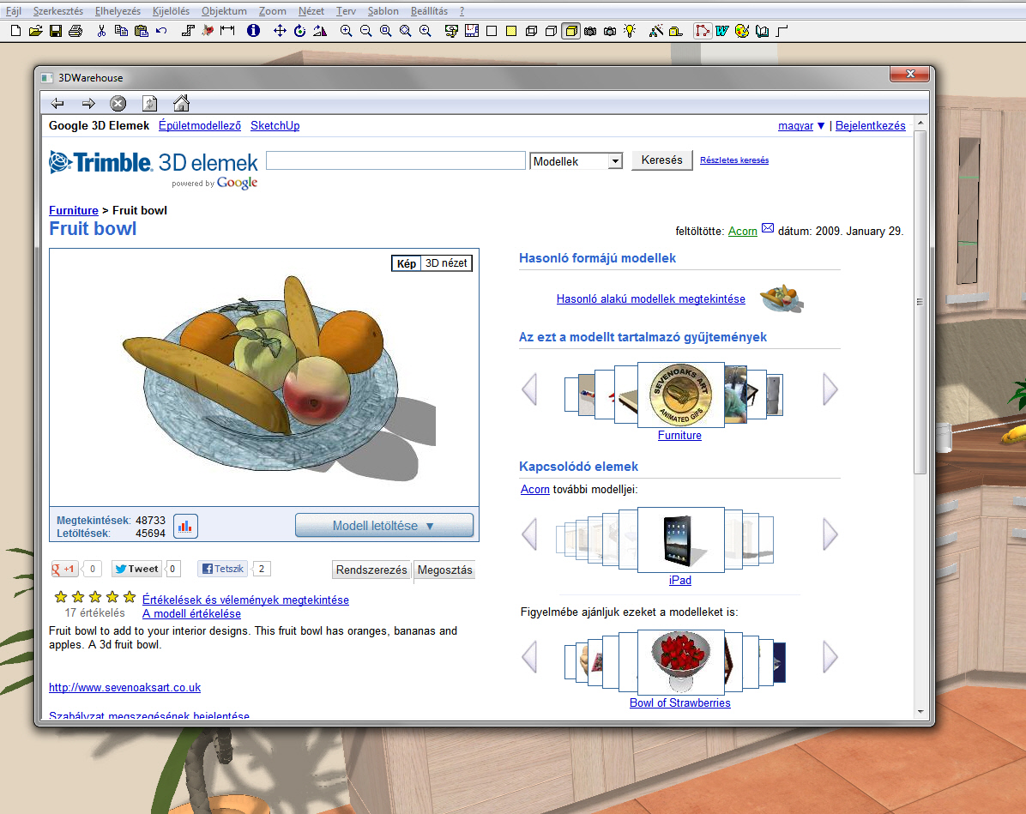Click the stop loading icon
Screen dimensions: 1026x814
pyautogui.click(x=118, y=104)
